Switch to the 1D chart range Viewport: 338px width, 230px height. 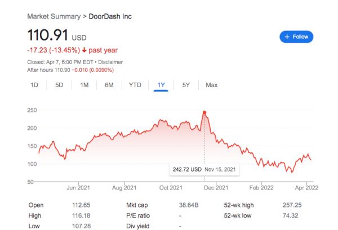pos(34,85)
